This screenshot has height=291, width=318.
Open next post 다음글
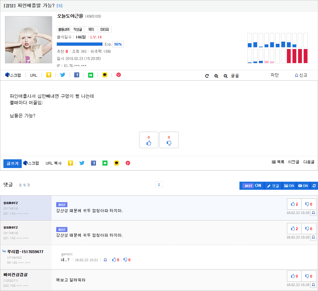click(x=309, y=162)
